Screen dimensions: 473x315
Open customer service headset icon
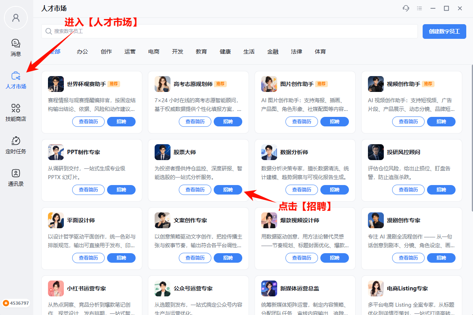click(x=406, y=8)
